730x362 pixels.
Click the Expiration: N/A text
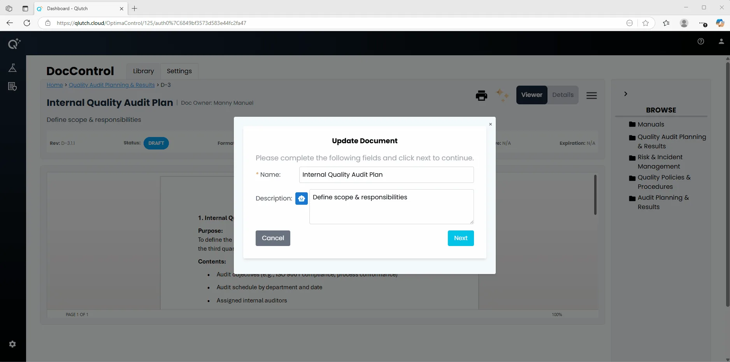(577, 143)
